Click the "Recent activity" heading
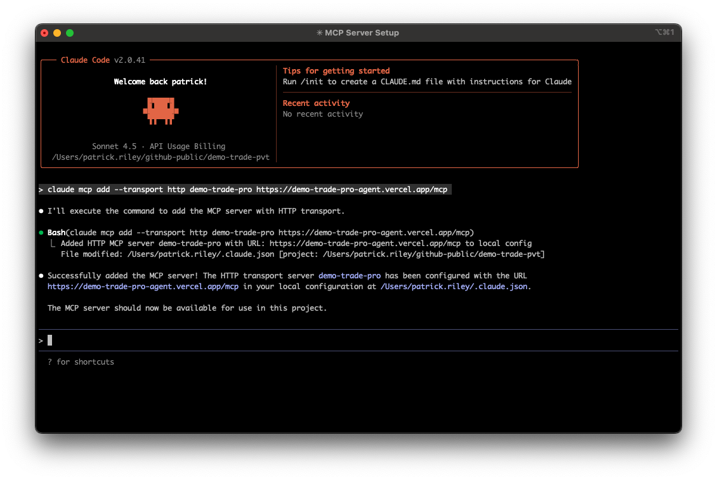 (x=316, y=103)
